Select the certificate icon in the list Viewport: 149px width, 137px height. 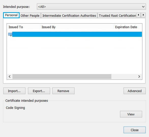pyautogui.click(x=10, y=35)
